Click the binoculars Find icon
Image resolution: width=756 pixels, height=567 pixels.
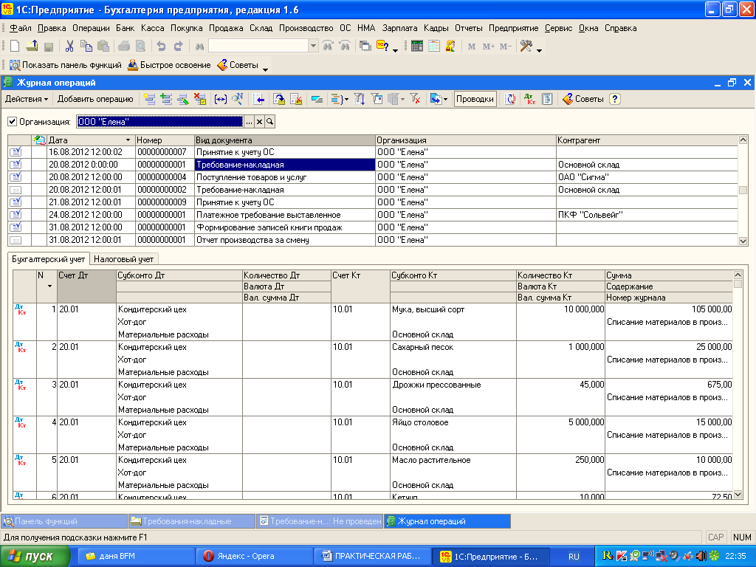coord(199,47)
